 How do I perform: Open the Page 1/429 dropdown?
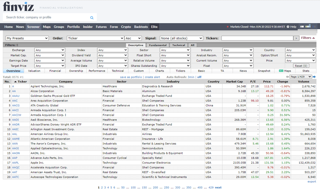click(301, 77)
